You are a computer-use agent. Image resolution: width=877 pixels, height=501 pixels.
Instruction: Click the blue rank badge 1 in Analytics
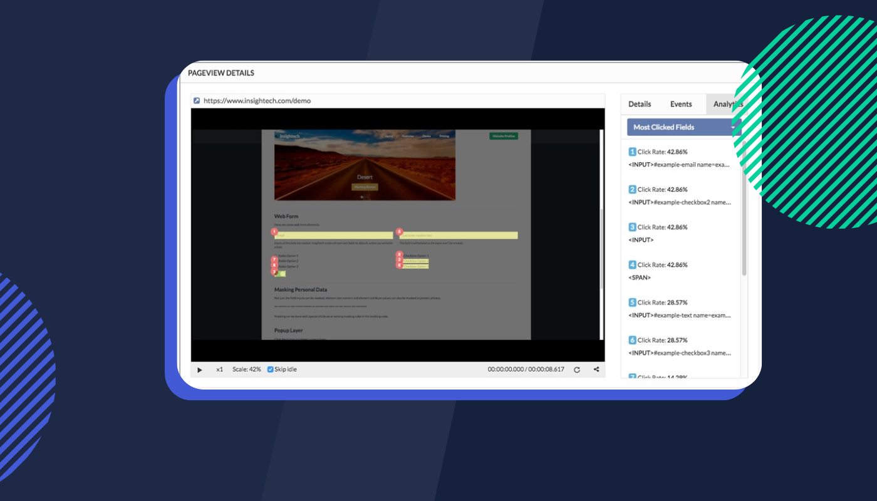[632, 152]
